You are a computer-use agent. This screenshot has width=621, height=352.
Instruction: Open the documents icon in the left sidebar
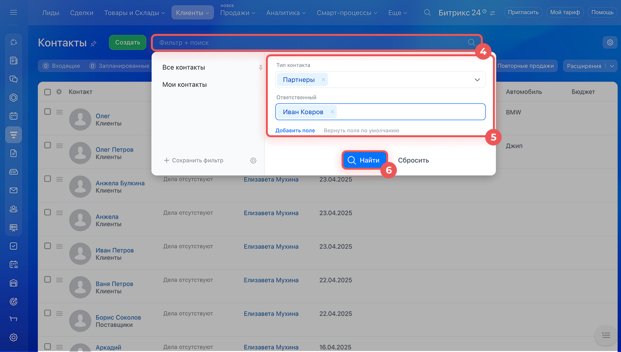coord(14,153)
